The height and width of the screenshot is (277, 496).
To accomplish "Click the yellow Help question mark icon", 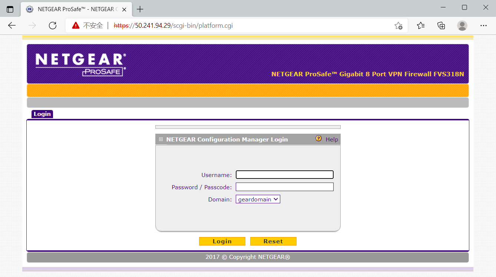I will 318,138.
